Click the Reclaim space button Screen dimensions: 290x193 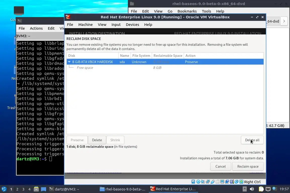point(248,166)
